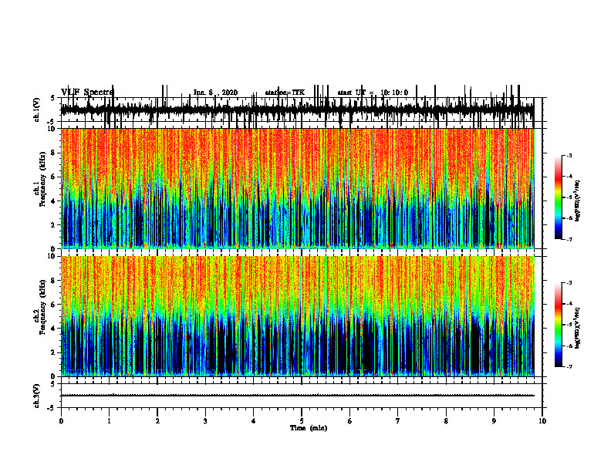
Task: Click the "-3" label on upper colorbar
Action: (569, 155)
